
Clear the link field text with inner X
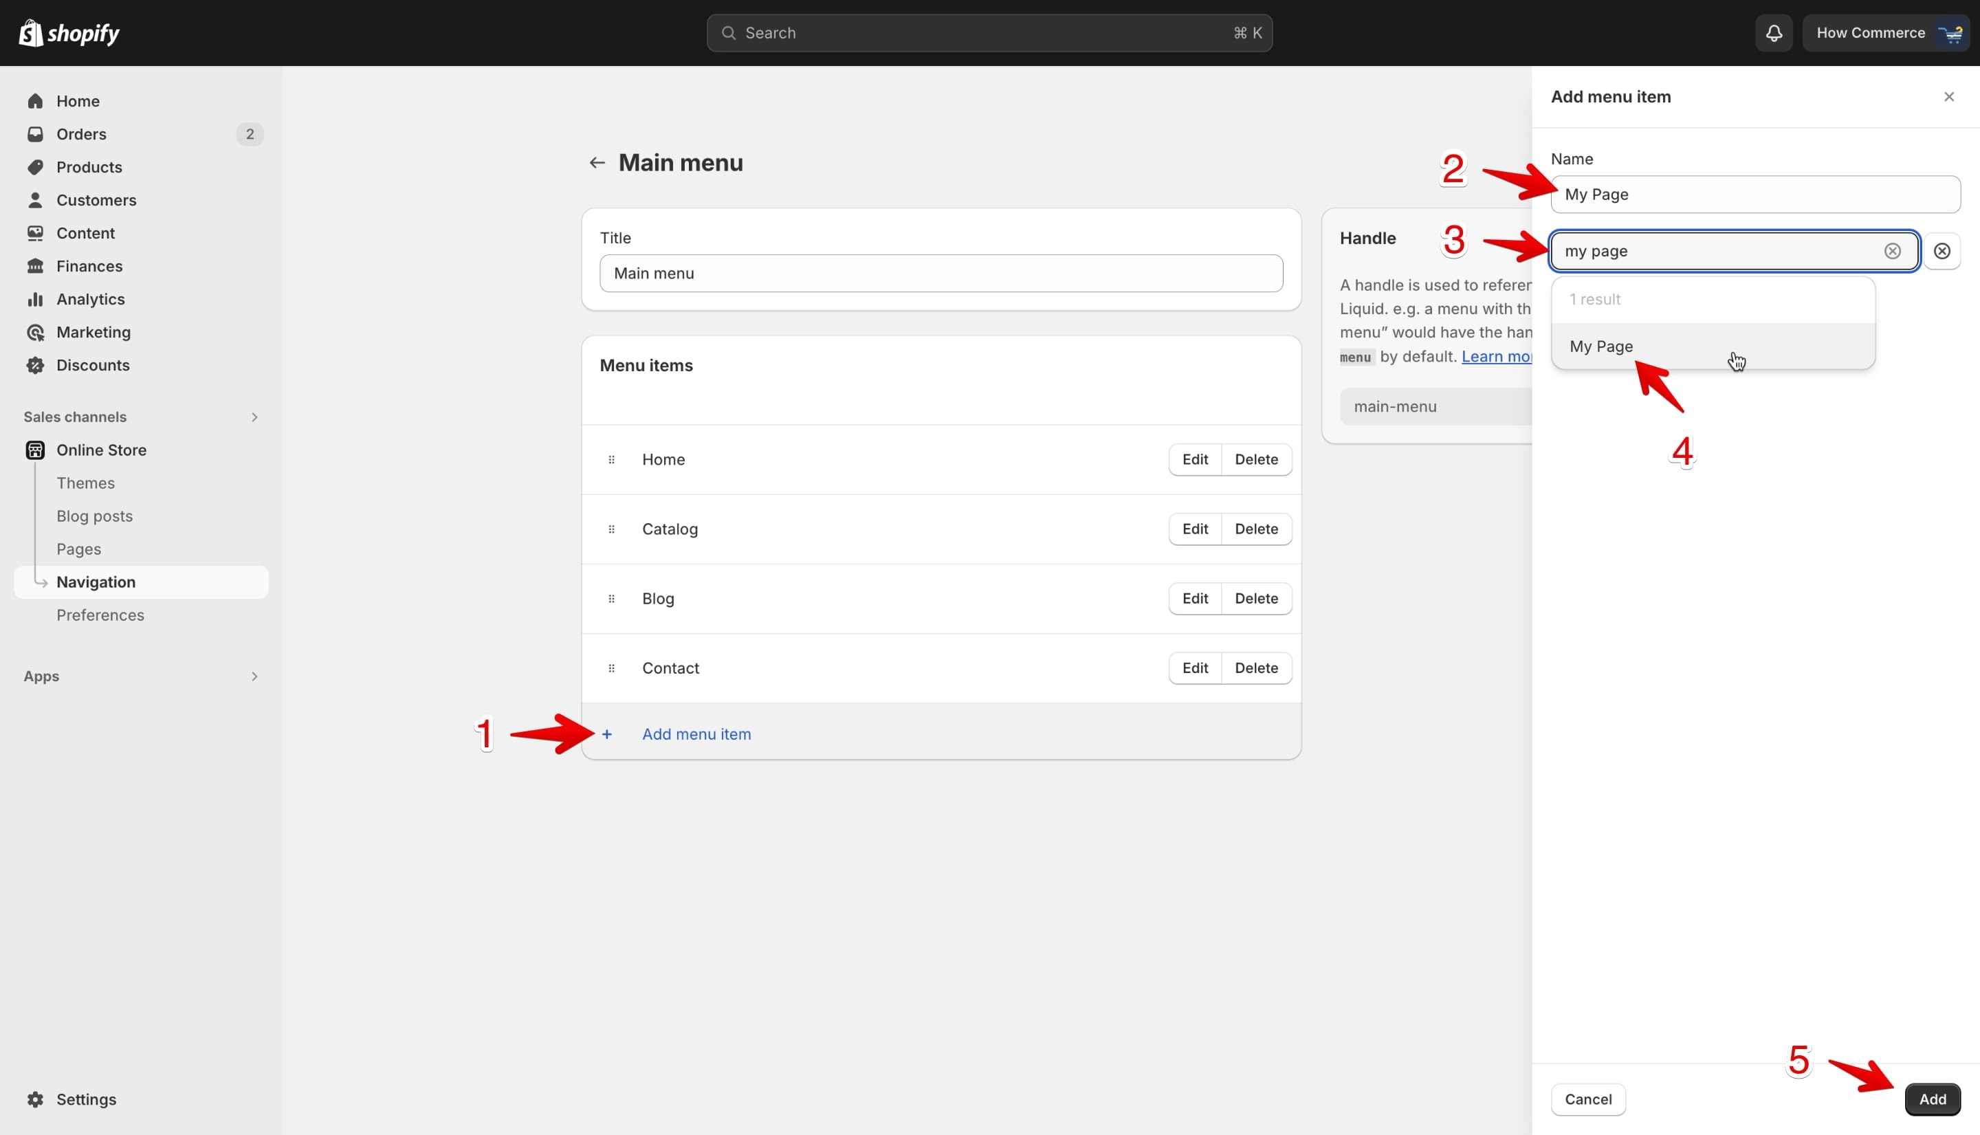point(1892,251)
